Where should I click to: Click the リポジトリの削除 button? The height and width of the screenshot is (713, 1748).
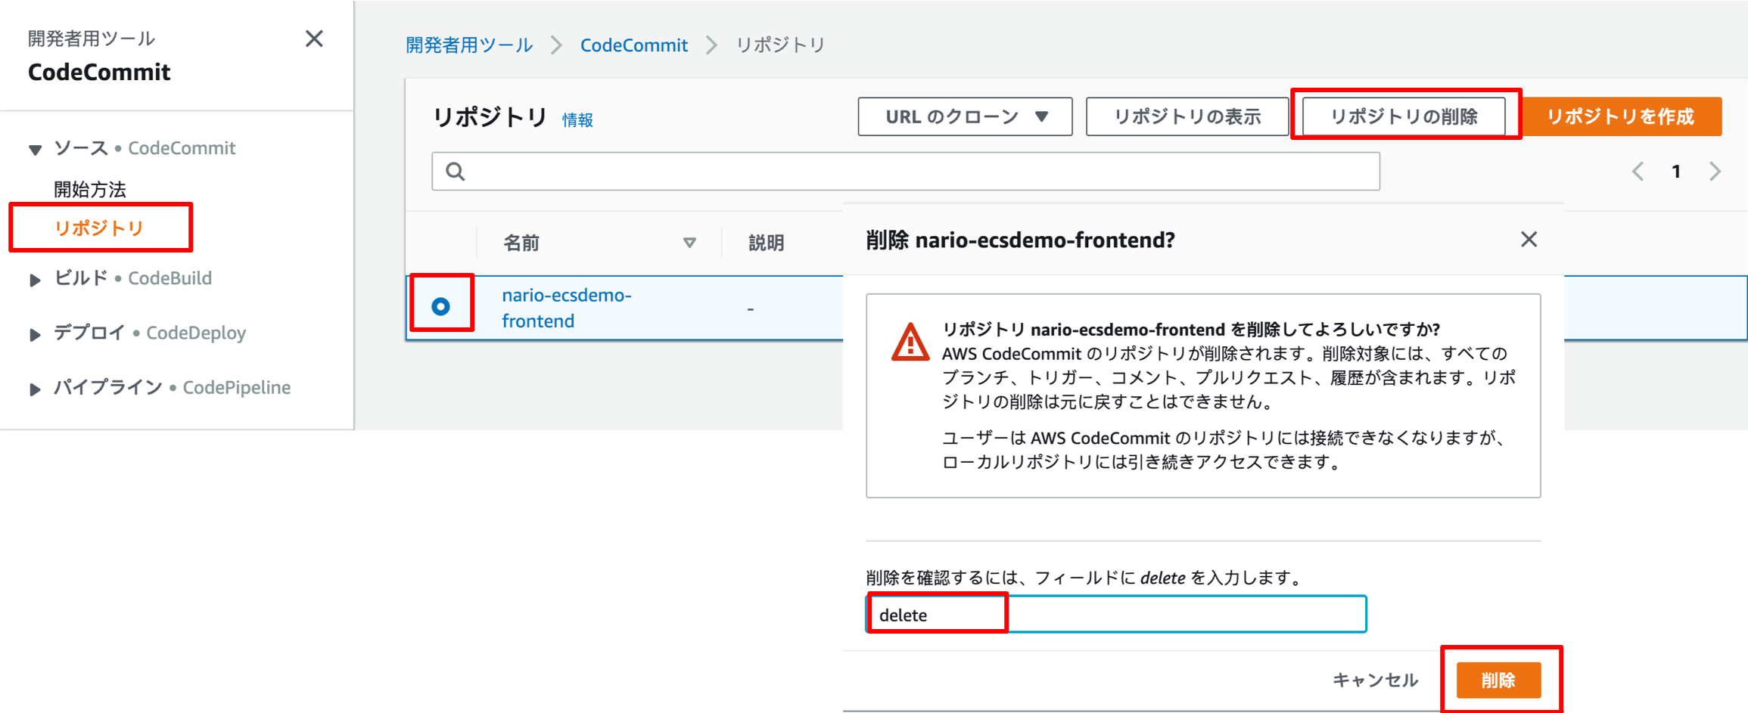[1404, 116]
